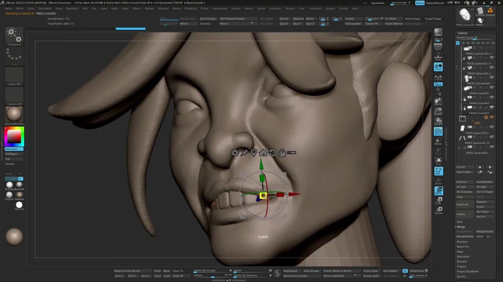Select the Transpose brush icon
This screenshot has width=503, height=282.
click(x=14, y=36)
